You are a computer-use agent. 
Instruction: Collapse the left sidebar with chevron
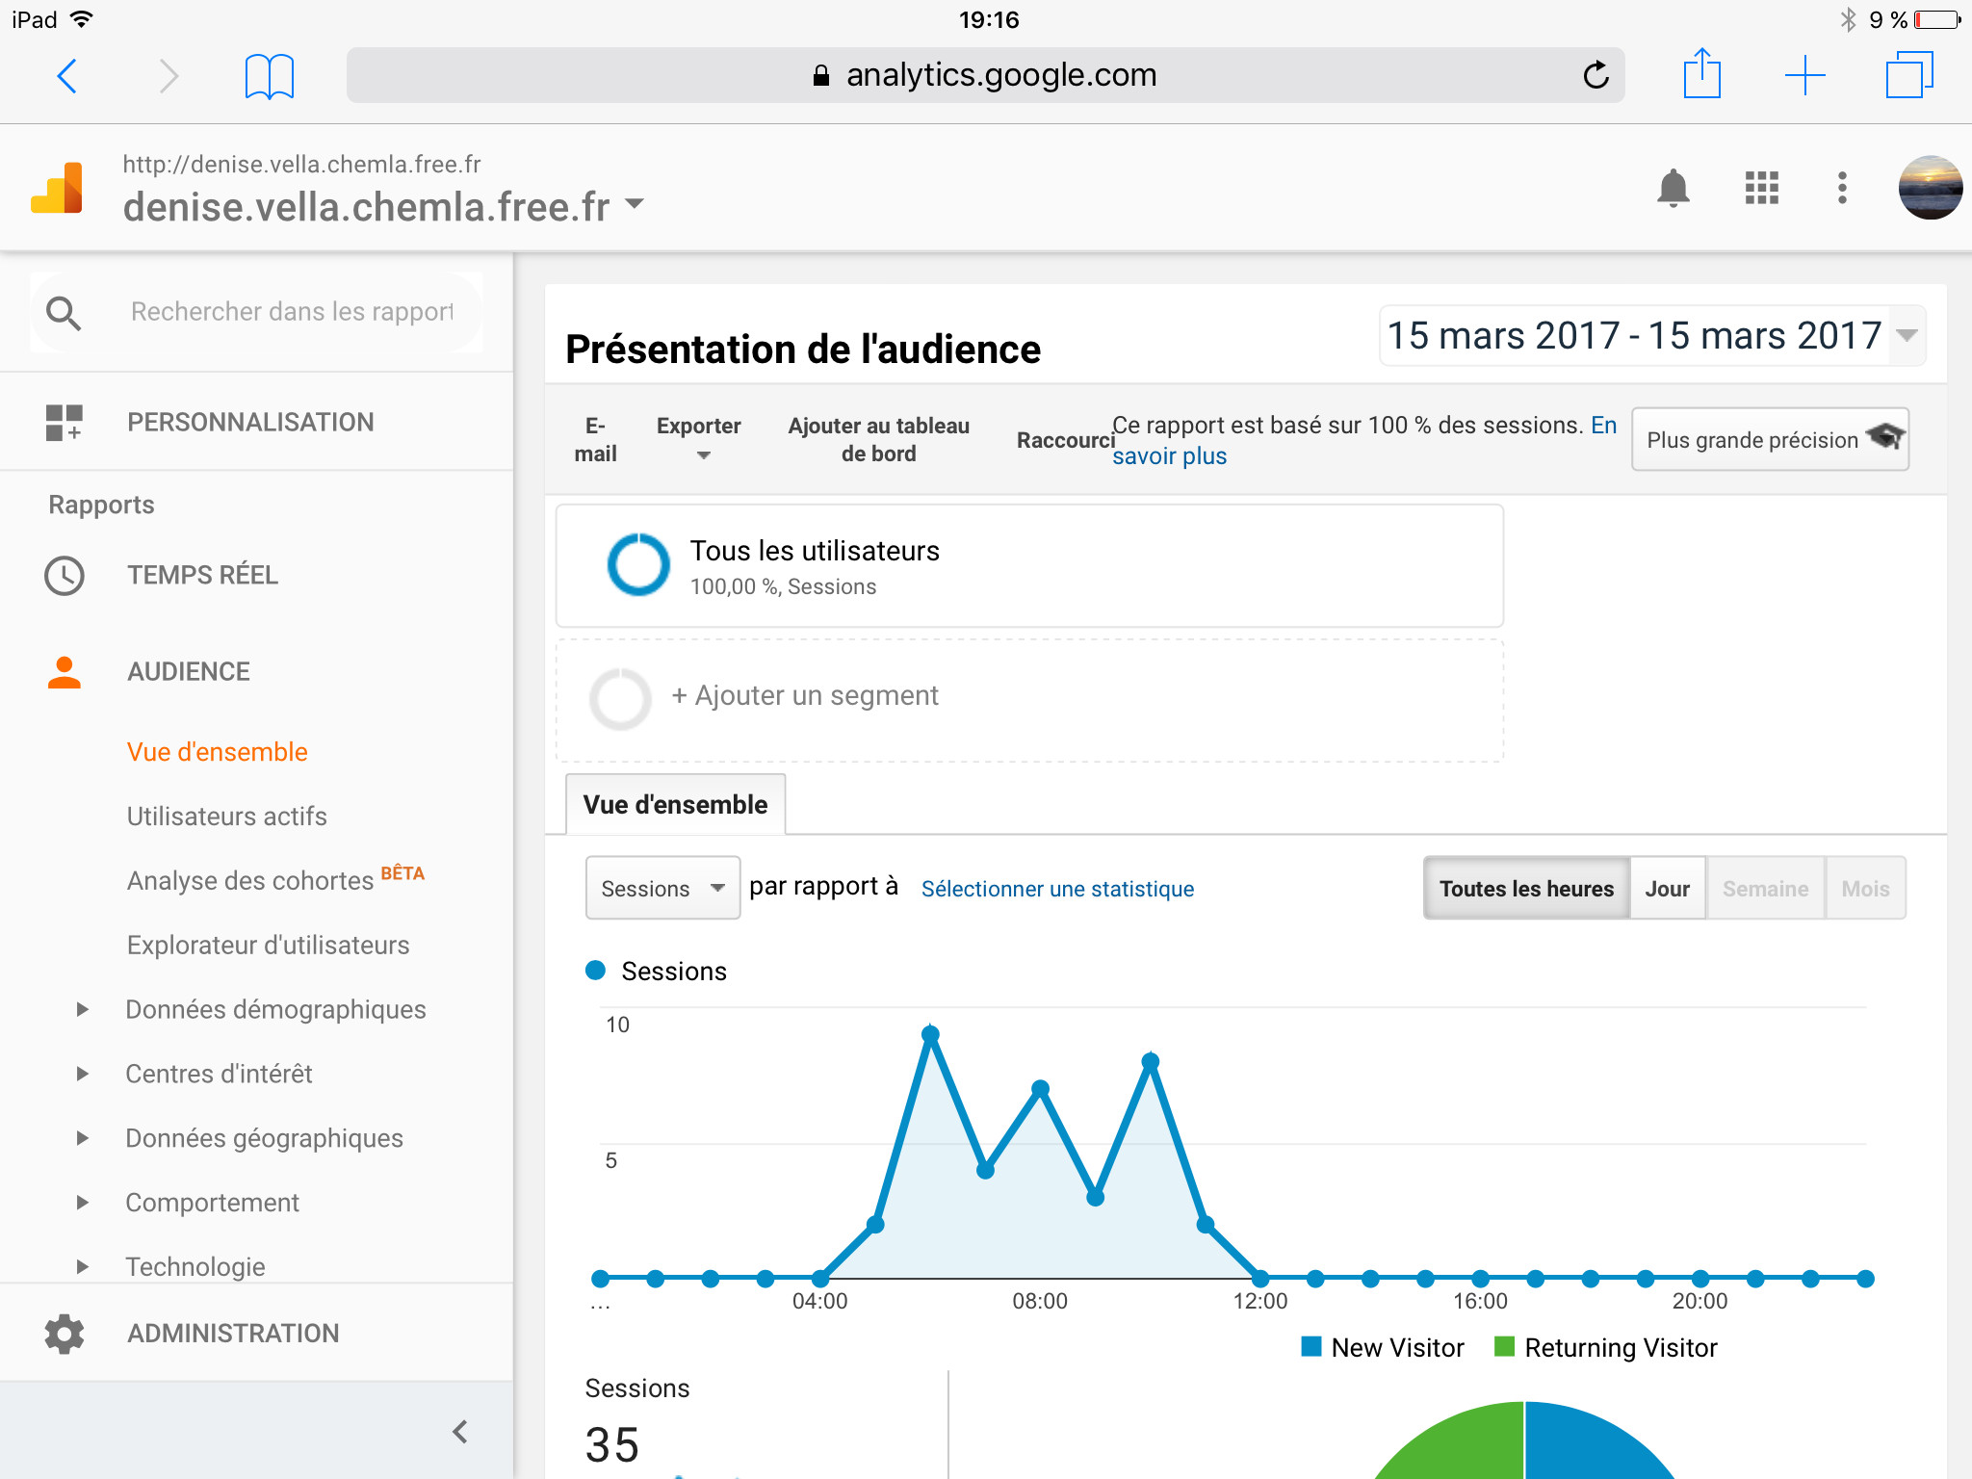tap(460, 1432)
